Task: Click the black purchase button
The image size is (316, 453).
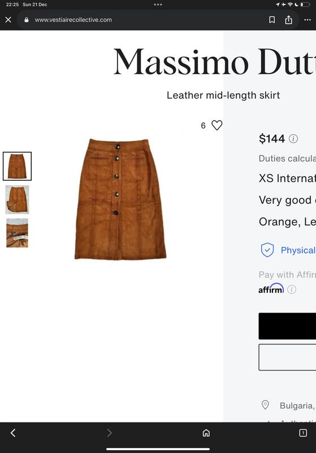Action: click(287, 326)
